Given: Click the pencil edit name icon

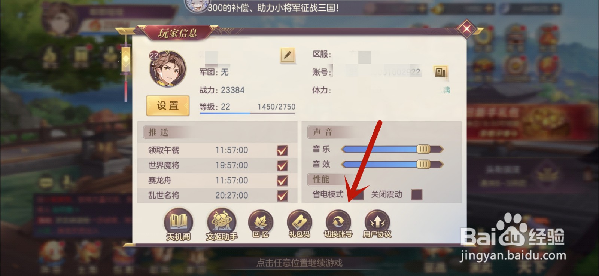Looking at the screenshot, I should point(287,56).
